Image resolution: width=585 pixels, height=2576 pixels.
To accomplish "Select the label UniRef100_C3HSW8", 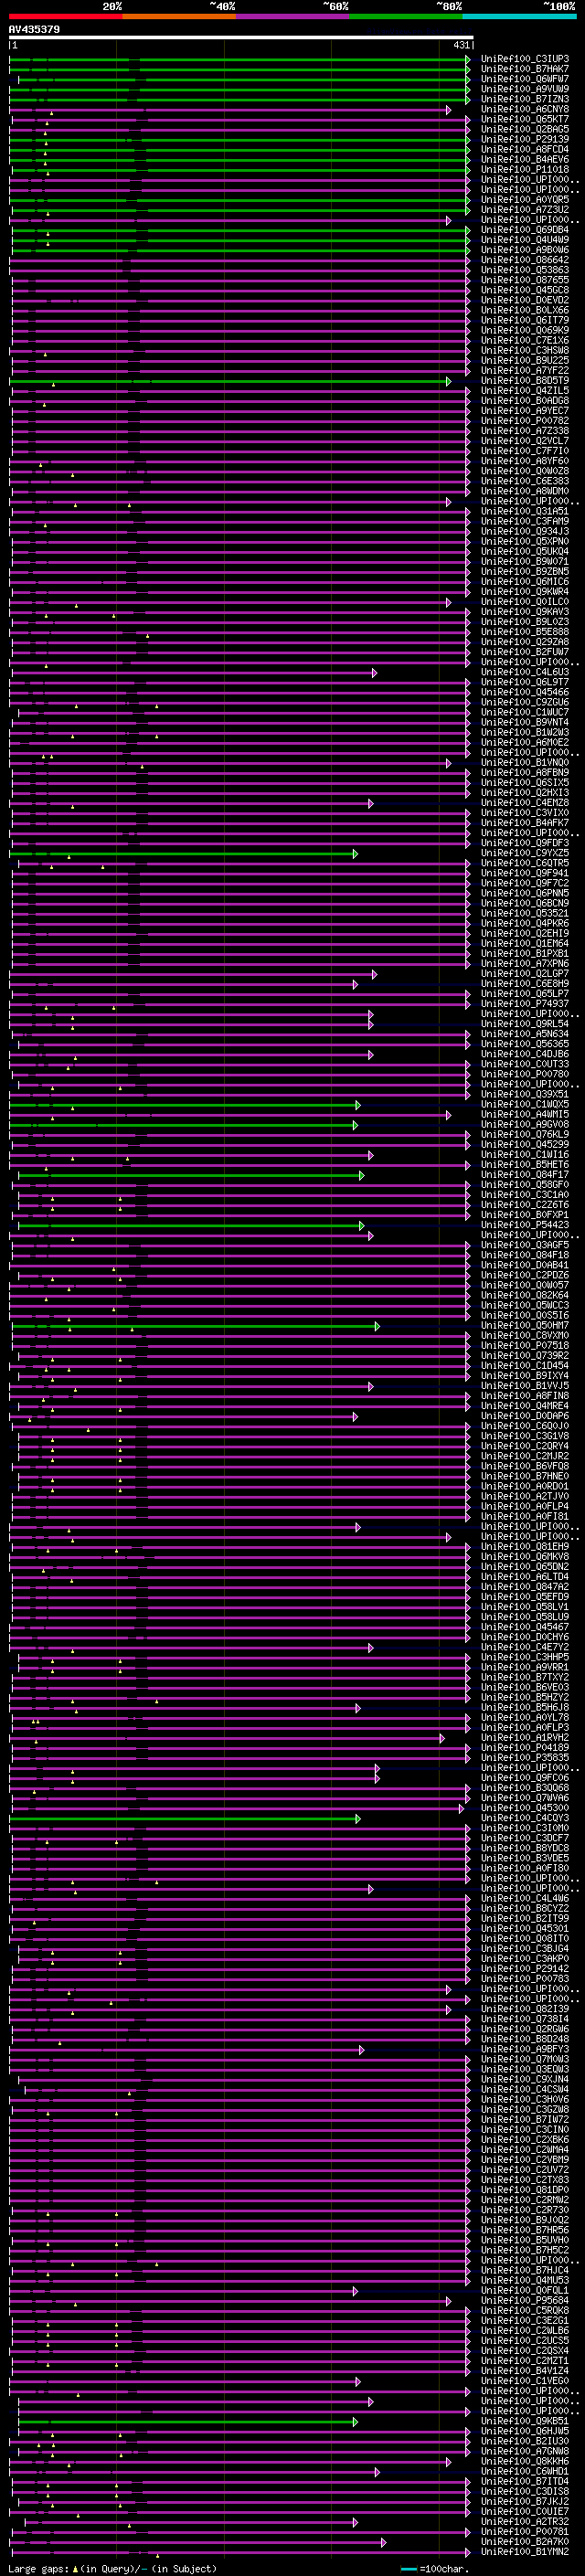I will [x=524, y=351].
